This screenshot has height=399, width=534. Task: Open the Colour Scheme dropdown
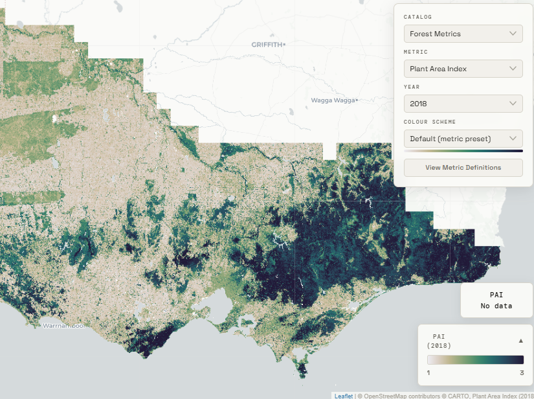(463, 139)
